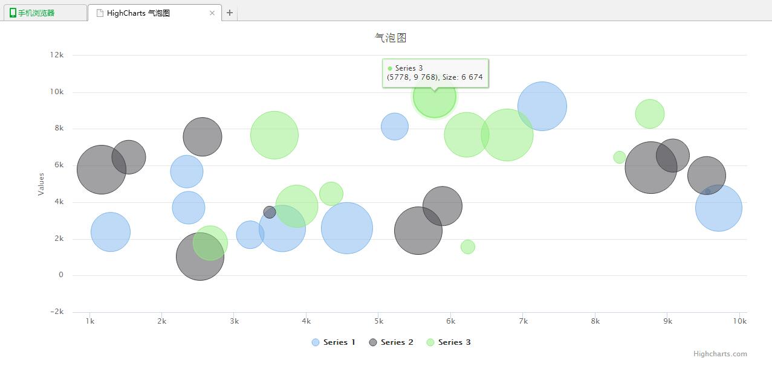Close the HighCharts 气泡图 tab
Screen dimensions: 772x378
(x=212, y=13)
